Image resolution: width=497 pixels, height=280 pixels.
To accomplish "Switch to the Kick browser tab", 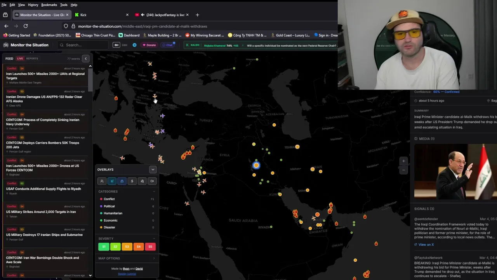I will [x=101, y=15].
